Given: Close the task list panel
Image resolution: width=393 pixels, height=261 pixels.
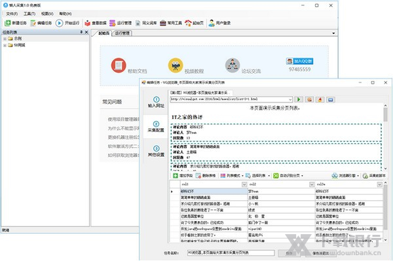Looking at the screenshot, I should click(86, 32).
